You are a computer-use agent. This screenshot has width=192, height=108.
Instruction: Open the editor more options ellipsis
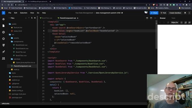coord(155,18)
